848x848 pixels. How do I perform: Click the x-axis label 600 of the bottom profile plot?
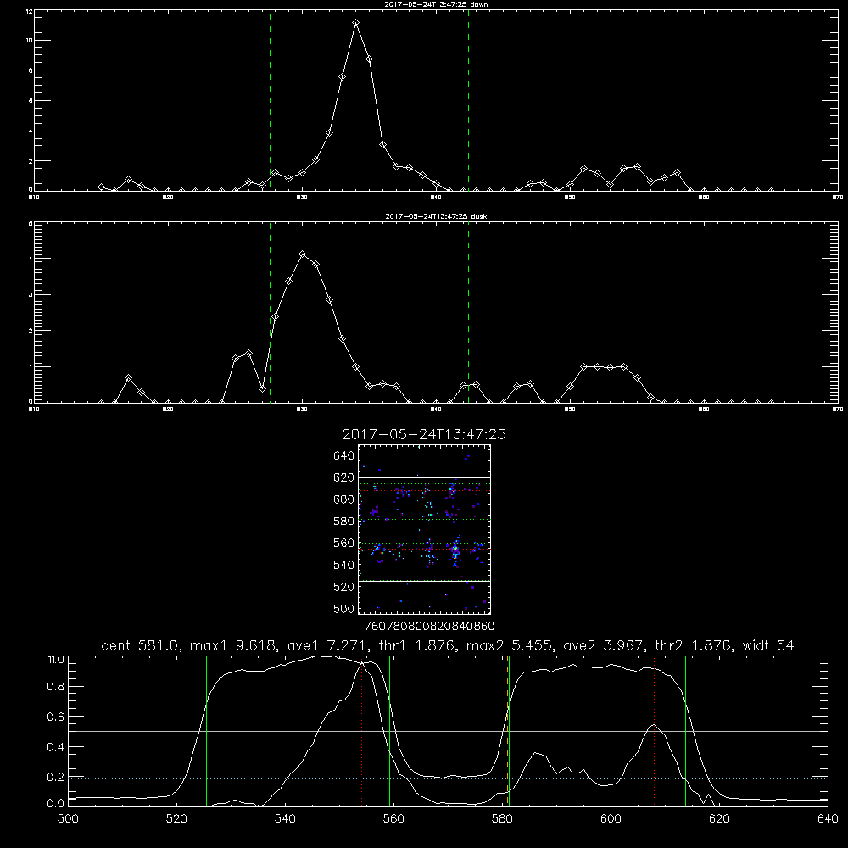tap(611, 819)
